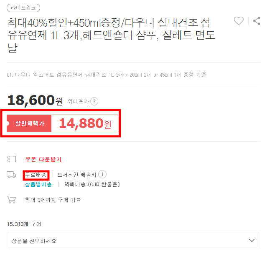The width and height of the screenshot is (264, 253).
Task: Click the shopping cart icon
Action: pyautogui.click(x=11, y=200)
